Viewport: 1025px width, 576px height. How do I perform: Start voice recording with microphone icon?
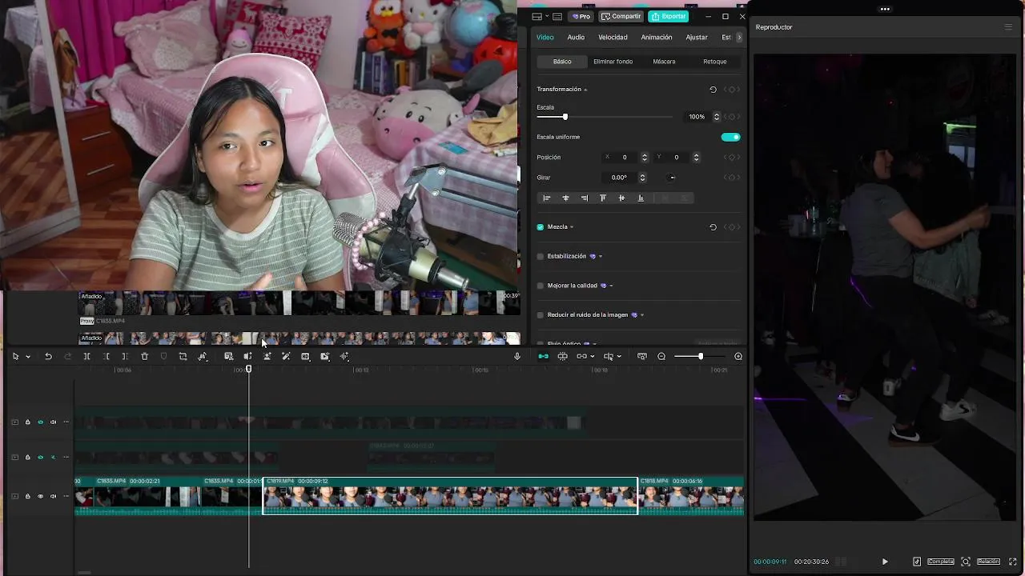[x=517, y=356]
